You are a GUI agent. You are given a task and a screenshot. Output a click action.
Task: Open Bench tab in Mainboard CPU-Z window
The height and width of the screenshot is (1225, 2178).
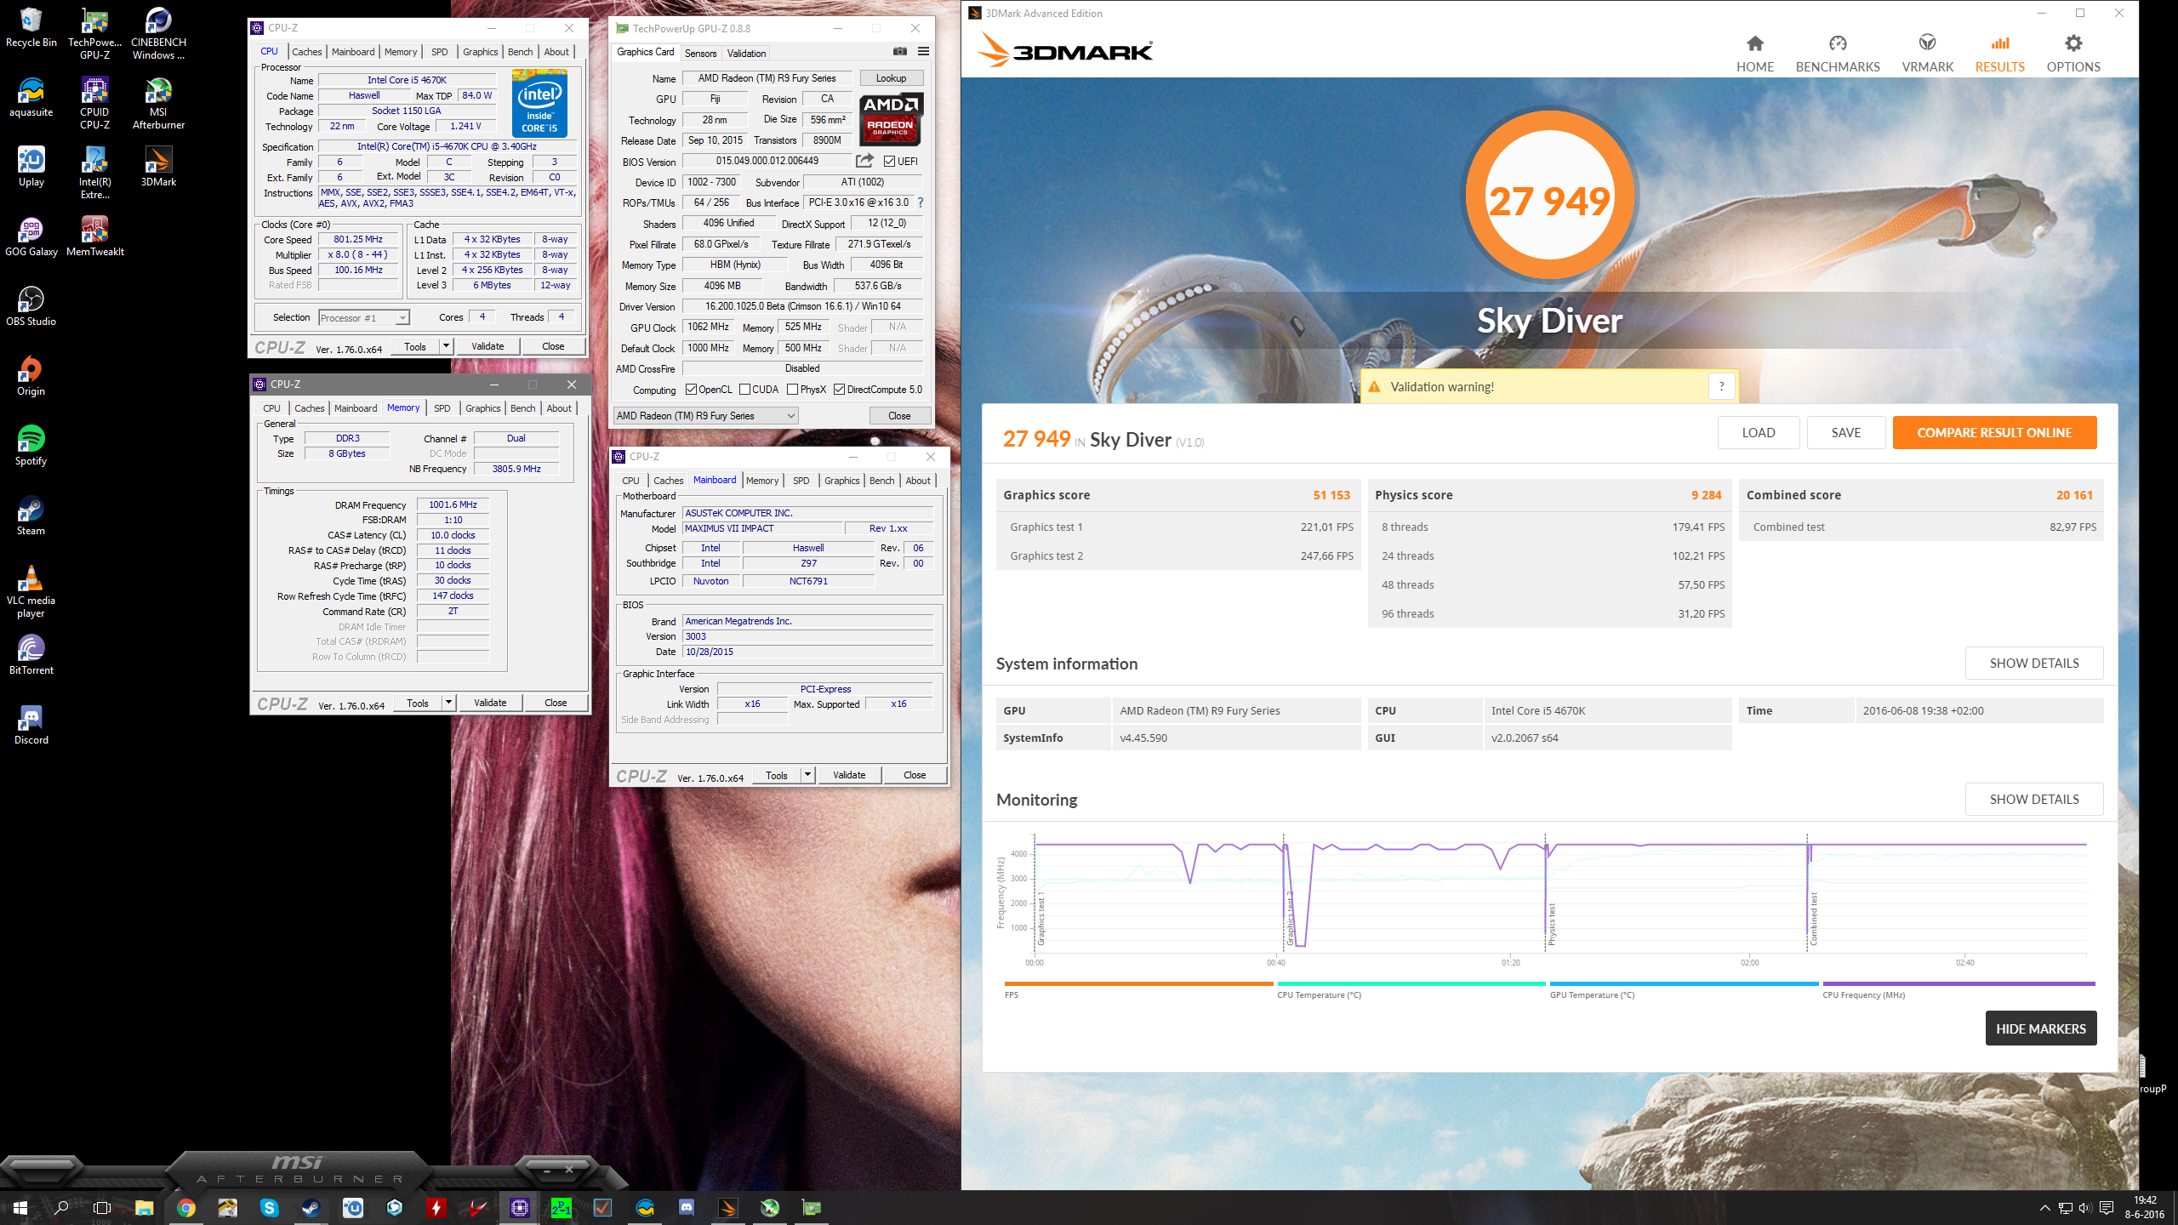click(x=881, y=481)
